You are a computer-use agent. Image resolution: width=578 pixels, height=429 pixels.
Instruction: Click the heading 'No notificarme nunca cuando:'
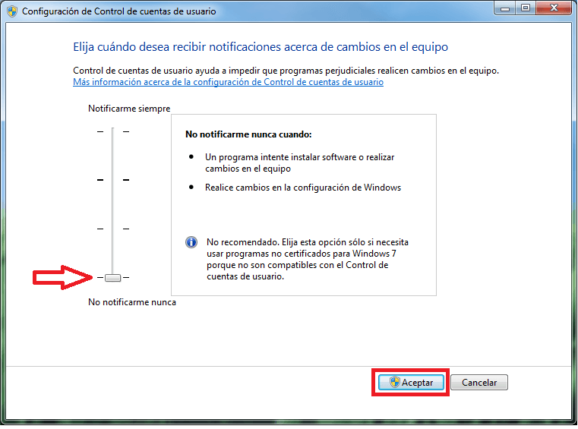[248, 134]
